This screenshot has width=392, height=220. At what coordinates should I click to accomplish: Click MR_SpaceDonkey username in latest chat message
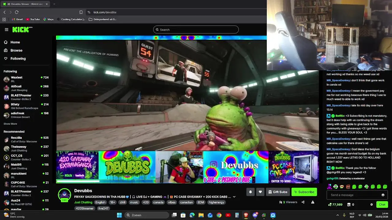coord(338,149)
